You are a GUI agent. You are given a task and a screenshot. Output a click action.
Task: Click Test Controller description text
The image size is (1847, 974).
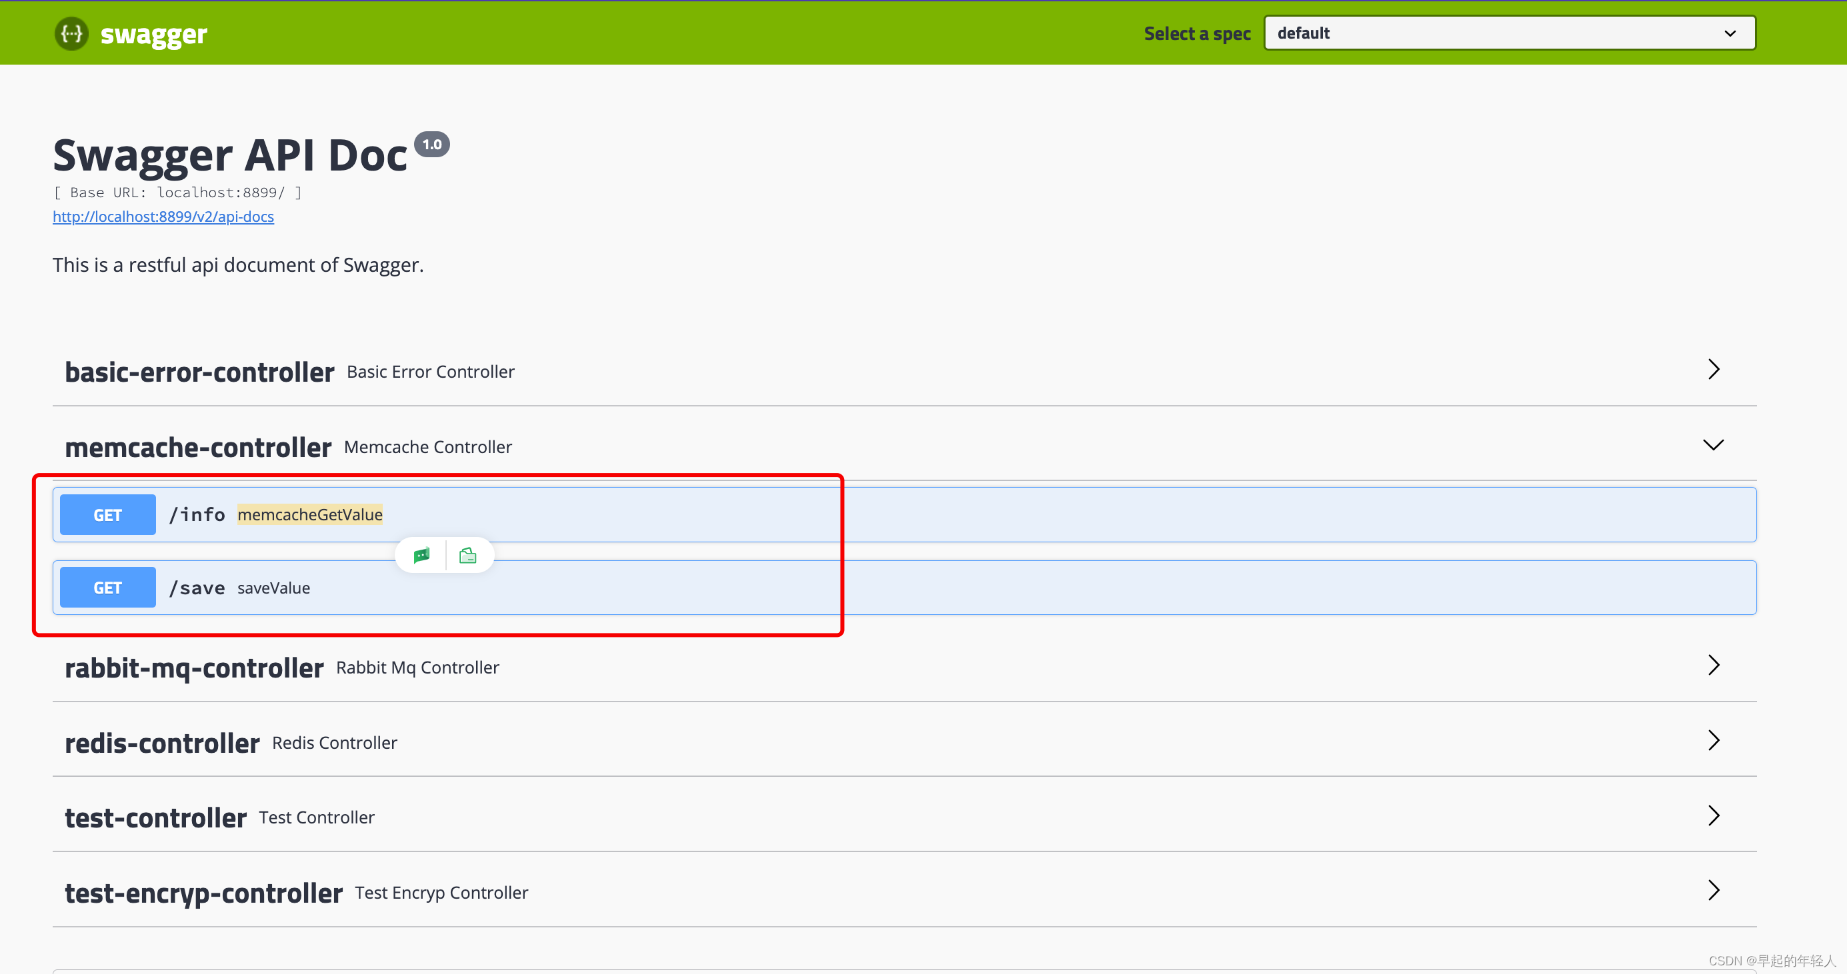tap(316, 817)
